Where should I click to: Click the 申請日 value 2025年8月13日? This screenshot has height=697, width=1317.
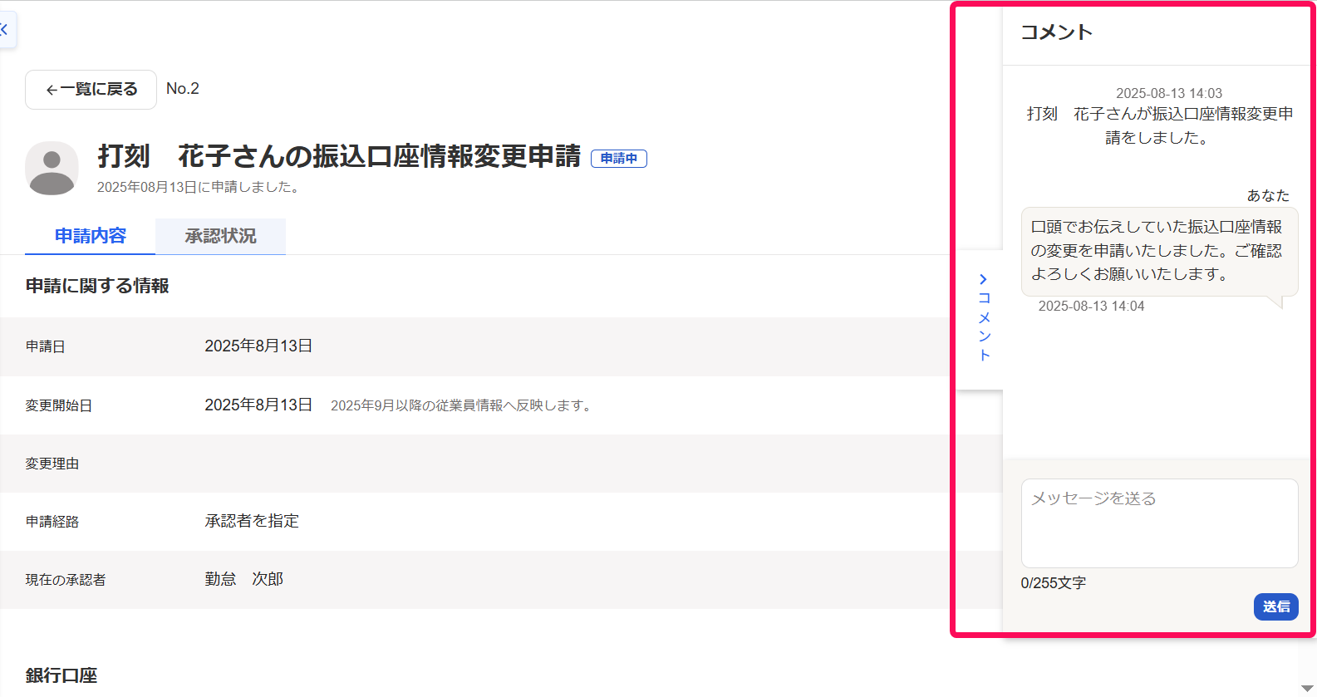(258, 346)
